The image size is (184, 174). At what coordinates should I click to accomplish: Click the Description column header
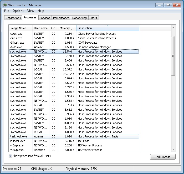pyautogui.click(x=108, y=28)
